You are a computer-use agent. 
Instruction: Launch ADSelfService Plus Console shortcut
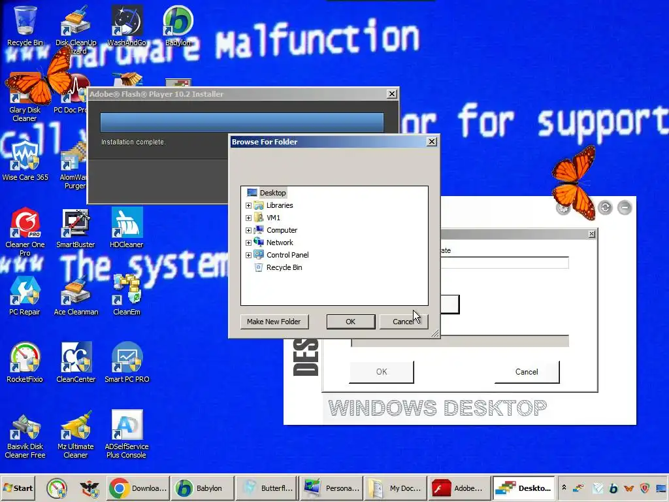(x=127, y=435)
